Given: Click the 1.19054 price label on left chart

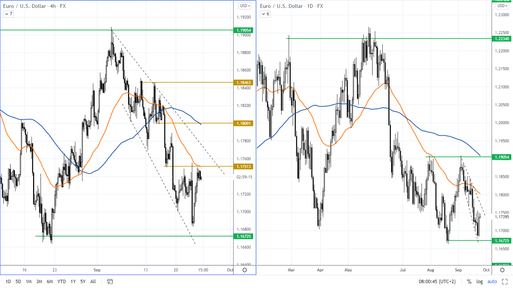Looking at the screenshot, I should click(x=243, y=30).
